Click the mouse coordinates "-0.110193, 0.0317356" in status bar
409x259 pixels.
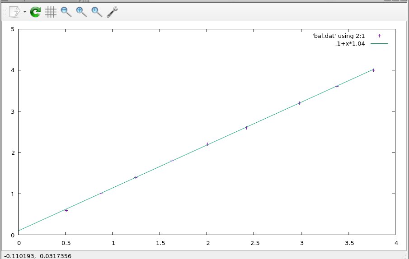click(x=38, y=256)
